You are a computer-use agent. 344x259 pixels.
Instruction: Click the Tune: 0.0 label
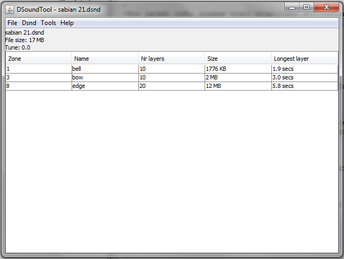[18, 47]
